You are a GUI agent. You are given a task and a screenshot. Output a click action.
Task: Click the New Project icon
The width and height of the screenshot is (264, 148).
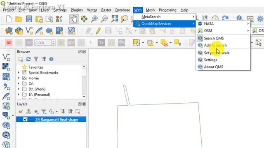(x=9, y=18)
